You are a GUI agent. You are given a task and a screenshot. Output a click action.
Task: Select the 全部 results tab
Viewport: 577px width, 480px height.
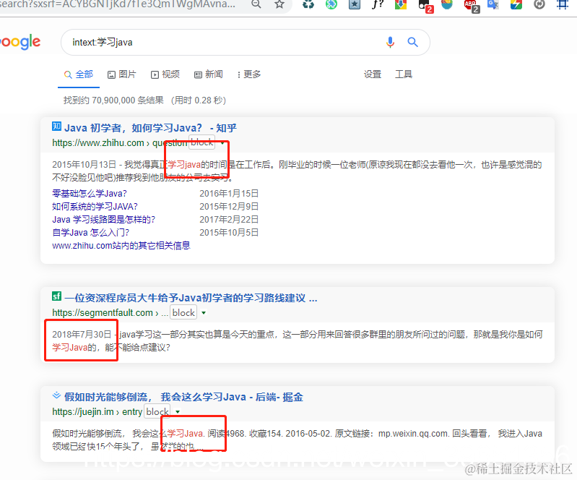pyautogui.click(x=79, y=74)
